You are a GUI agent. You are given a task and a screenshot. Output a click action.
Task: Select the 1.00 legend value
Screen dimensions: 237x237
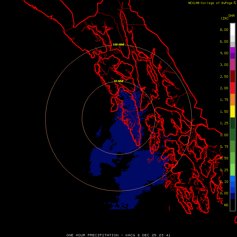pos(224,135)
